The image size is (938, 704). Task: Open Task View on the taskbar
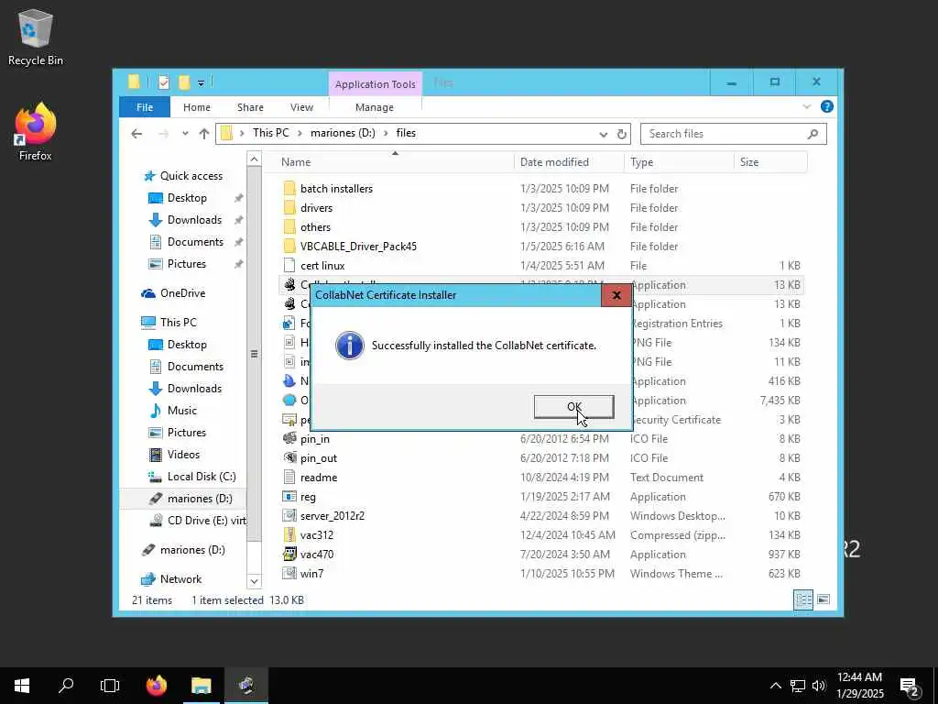click(110, 686)
